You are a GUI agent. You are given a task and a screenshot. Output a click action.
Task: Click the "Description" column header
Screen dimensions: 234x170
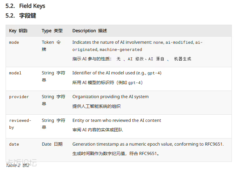84,31
